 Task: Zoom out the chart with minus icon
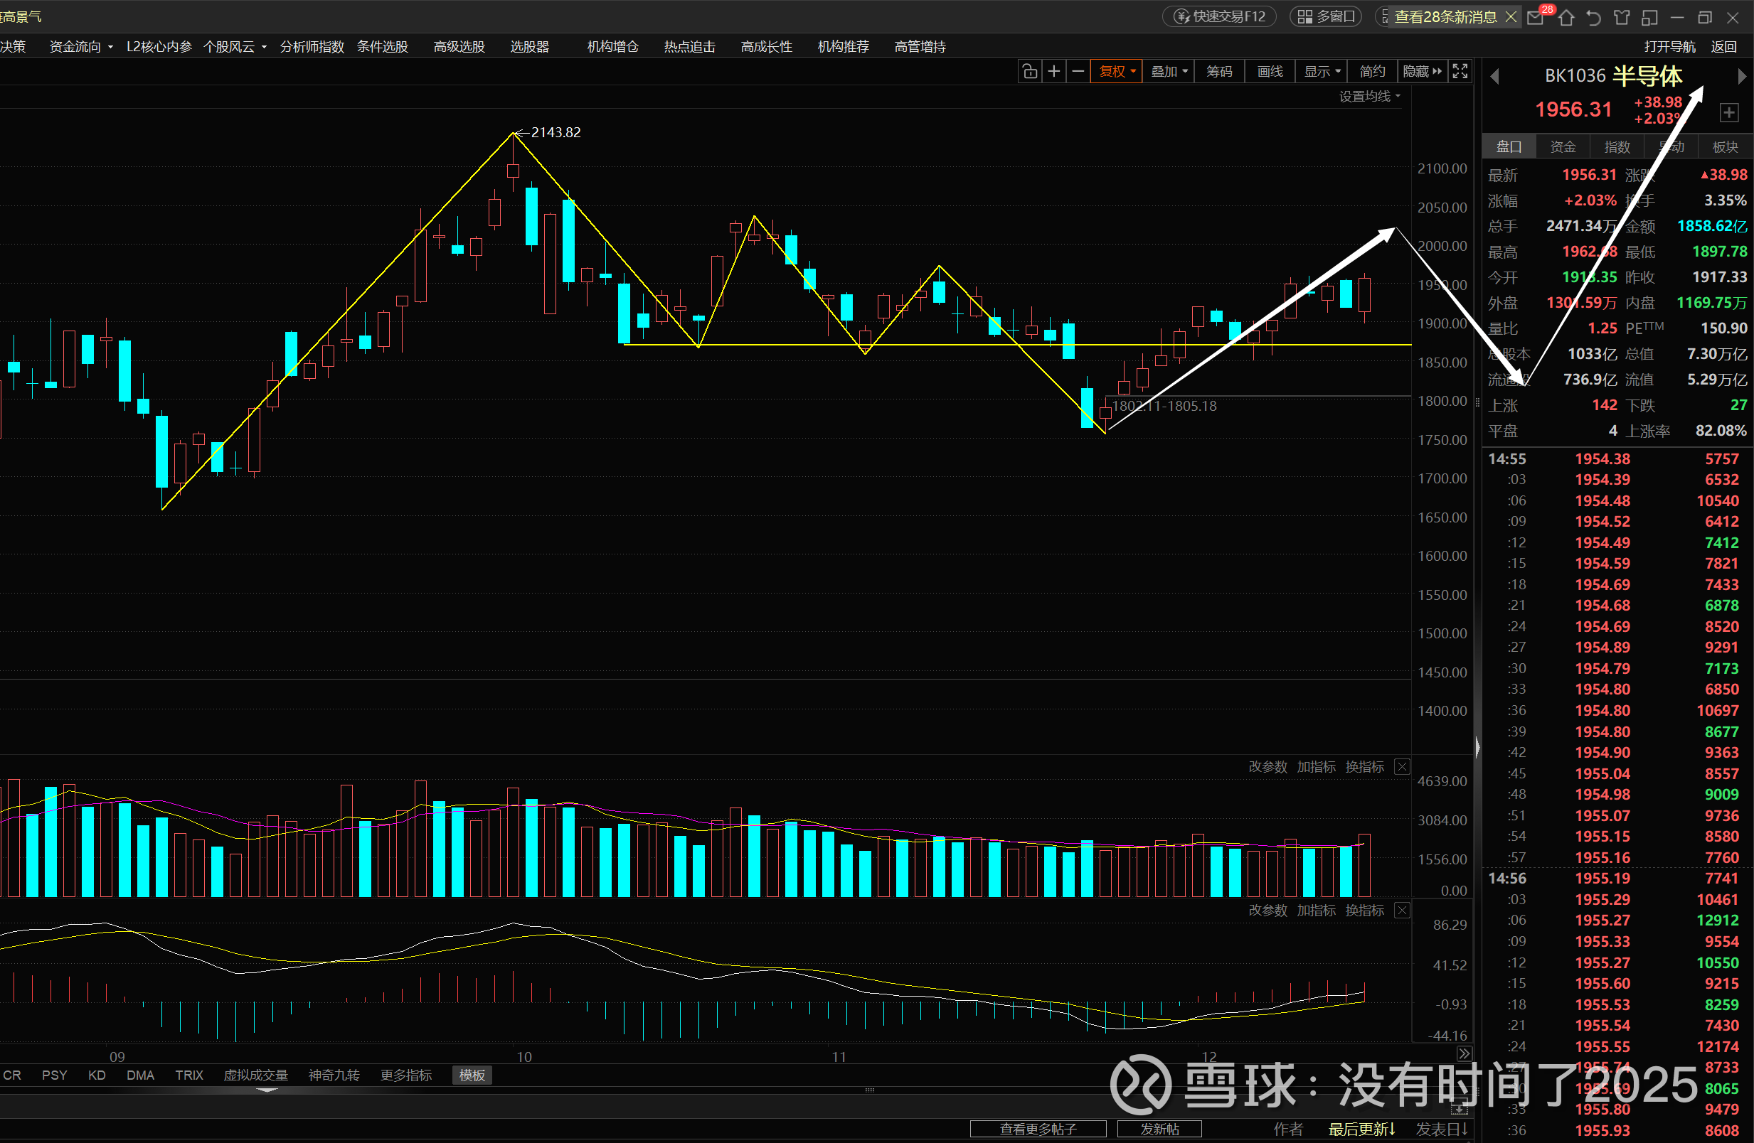click(x=1078, y=71)
